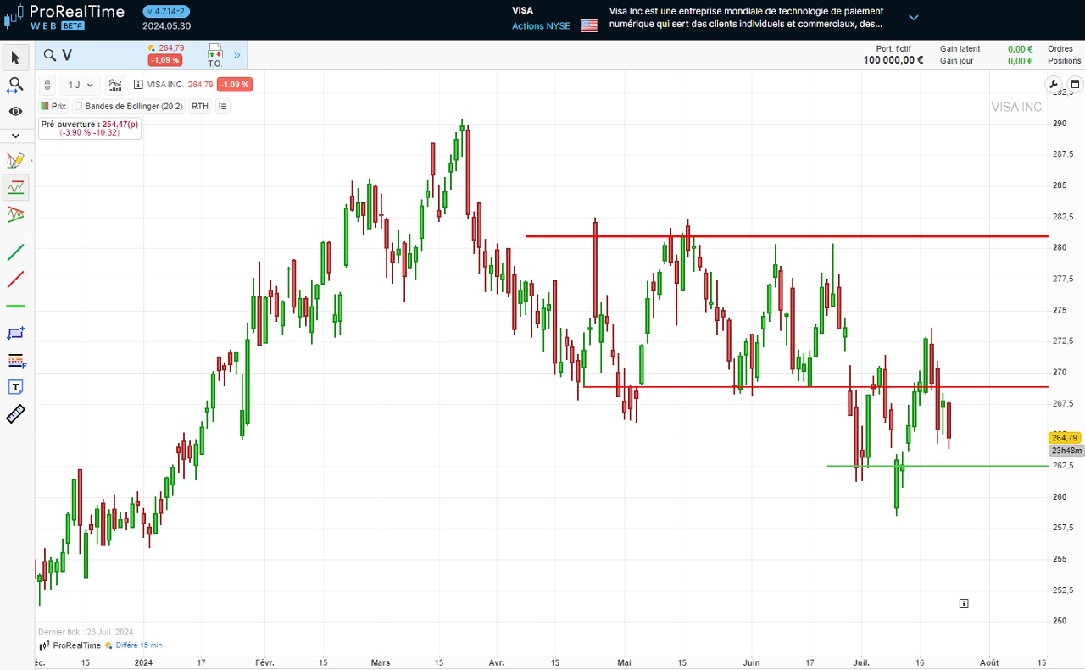Open the Positions tab

click(x=1065, y=61)
